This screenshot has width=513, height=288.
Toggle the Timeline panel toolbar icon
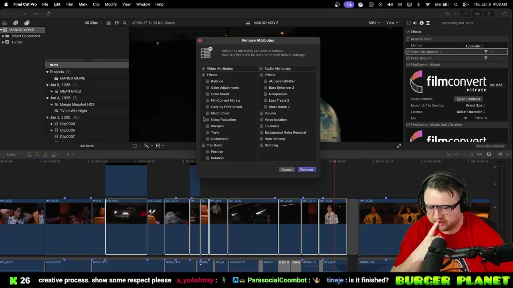pyautogui.click(x=477, y=14)
